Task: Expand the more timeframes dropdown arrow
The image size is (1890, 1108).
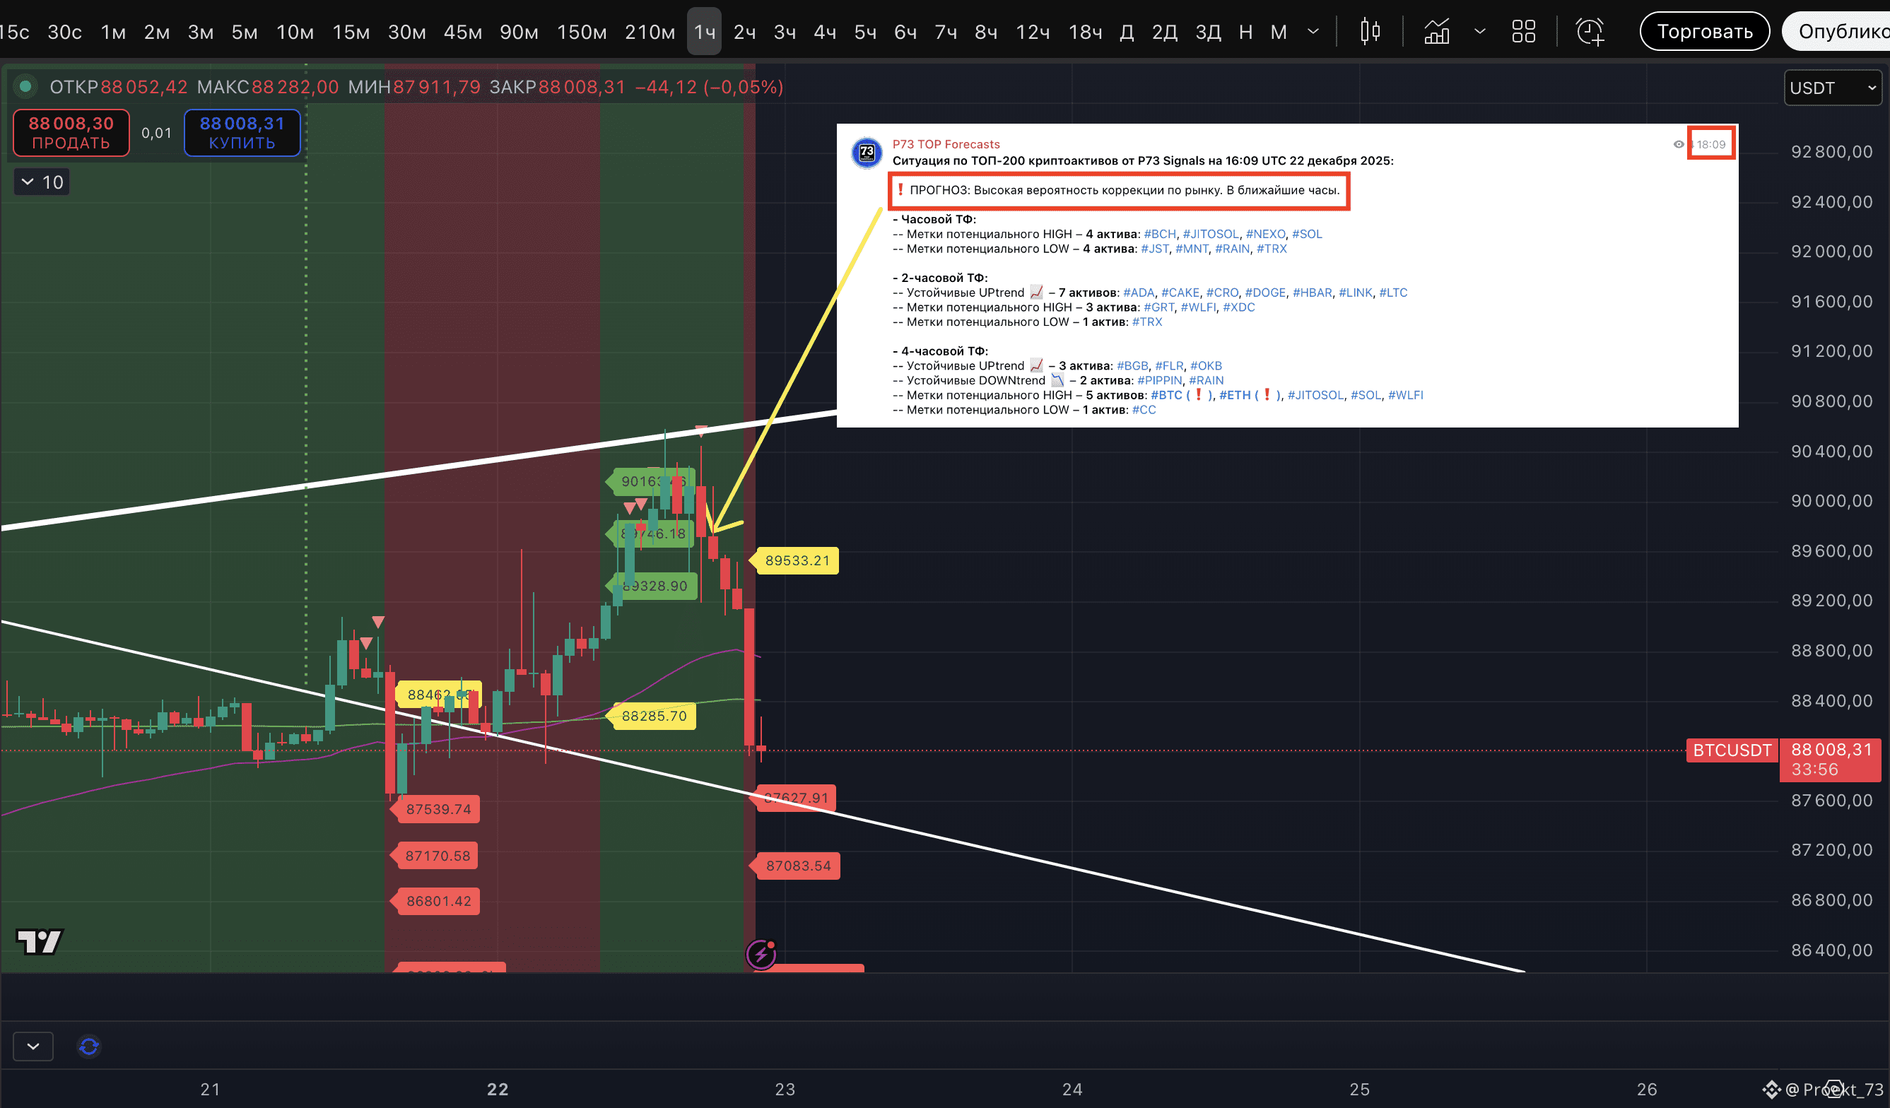Action: coord(1313,32)
